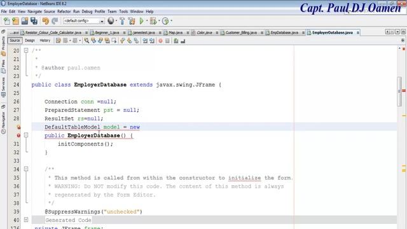The height and width of the screenshot is (229, 407).
Task: Click the Find Next Occurrence icon
Action: pyautogui.click(x=100, y=41)
